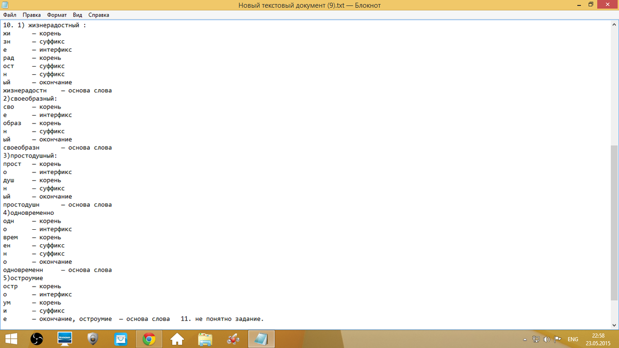Open the Windows Store taskbar icon
Image resolution: width=619 pixels, height=348 pixels.
point(121,339)
